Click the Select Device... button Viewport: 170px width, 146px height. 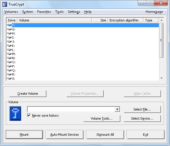(142, 118)
